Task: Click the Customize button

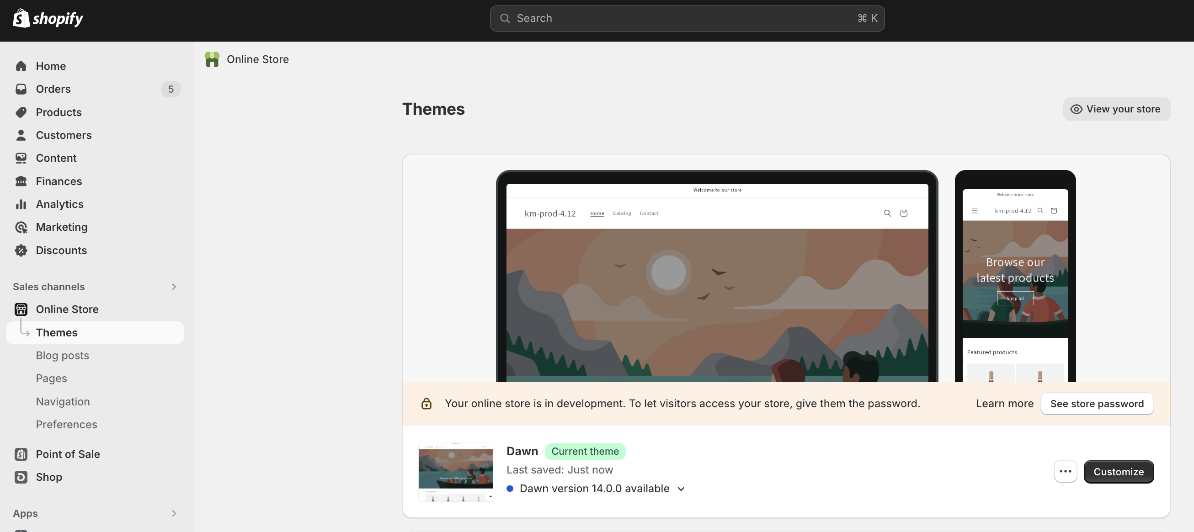Action: coord(1119,472)
